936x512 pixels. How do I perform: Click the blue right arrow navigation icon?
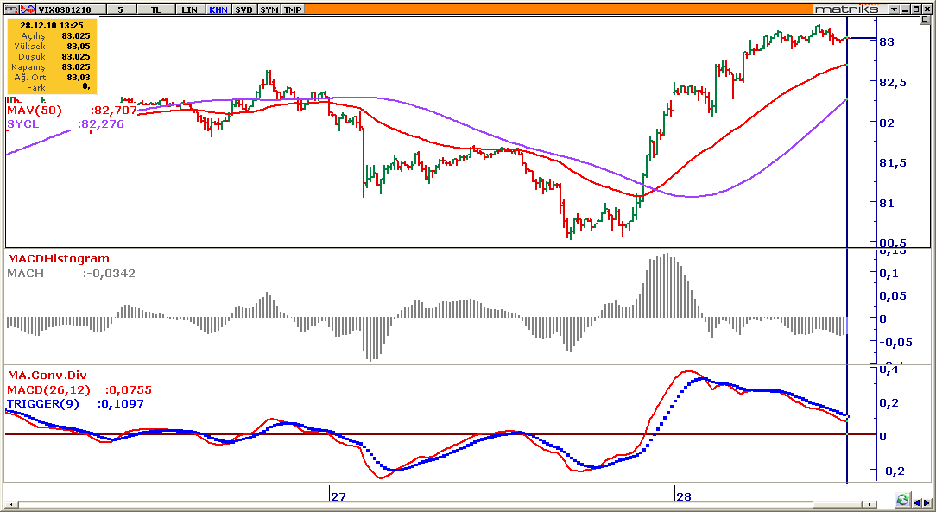pyautogui.click(x=927, y=501)
